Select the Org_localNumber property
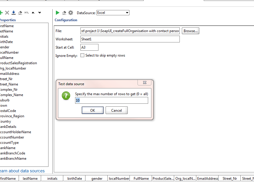Screen dimensions: 254x188 [24, 68]
